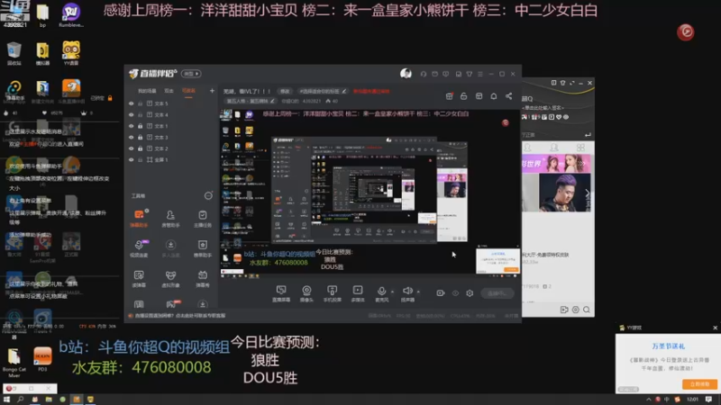This screenshot has width=721, height=405.
Task: Click the skin shirt icon in title bar
Action: click(x=469, y=74)
